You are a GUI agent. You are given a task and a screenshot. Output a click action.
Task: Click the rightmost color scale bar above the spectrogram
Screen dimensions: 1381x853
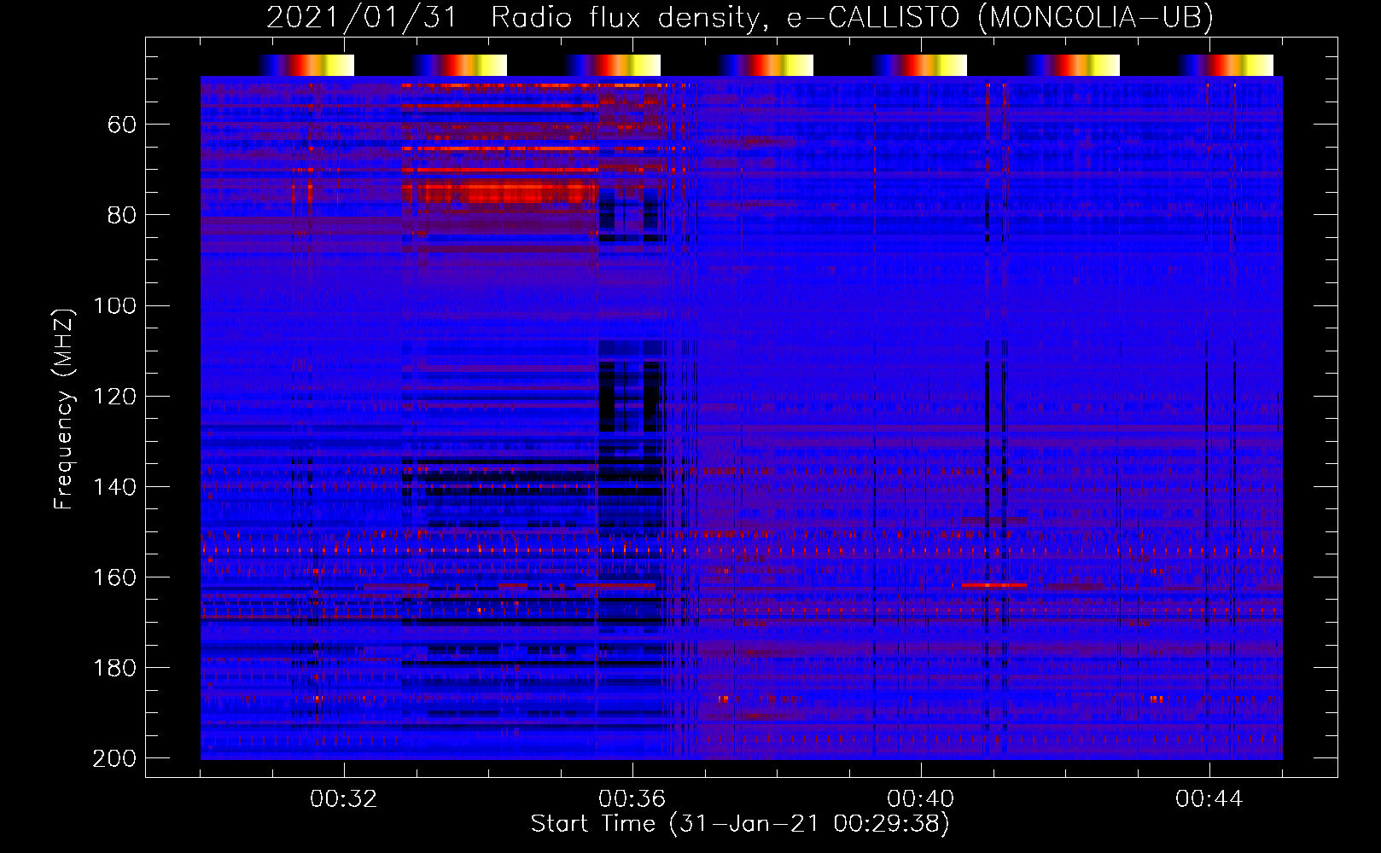tap(1226, 65)
